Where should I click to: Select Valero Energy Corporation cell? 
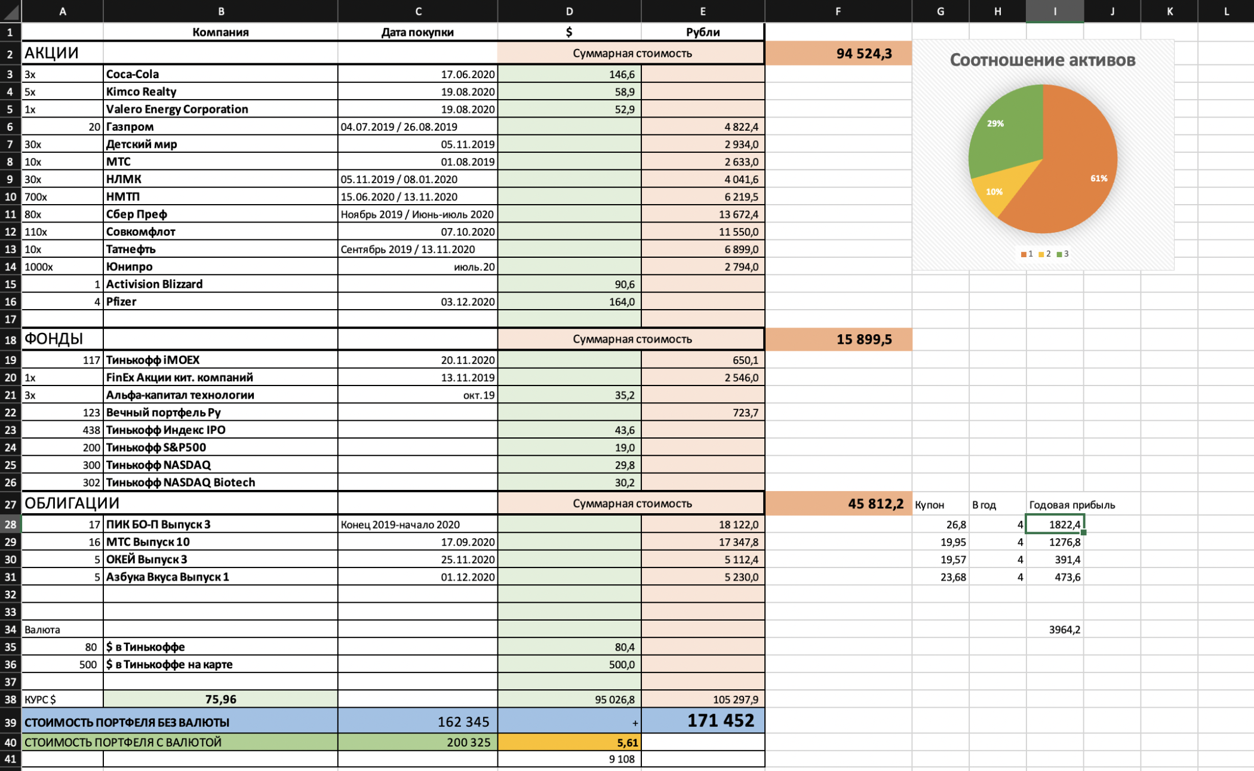tap(220, 109)
